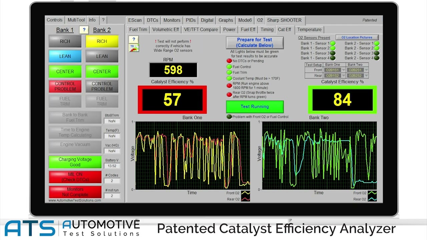The height and width of the screenshot is (240, 427).
Task: Select the Digital tab
Action: tap(207, 20)
